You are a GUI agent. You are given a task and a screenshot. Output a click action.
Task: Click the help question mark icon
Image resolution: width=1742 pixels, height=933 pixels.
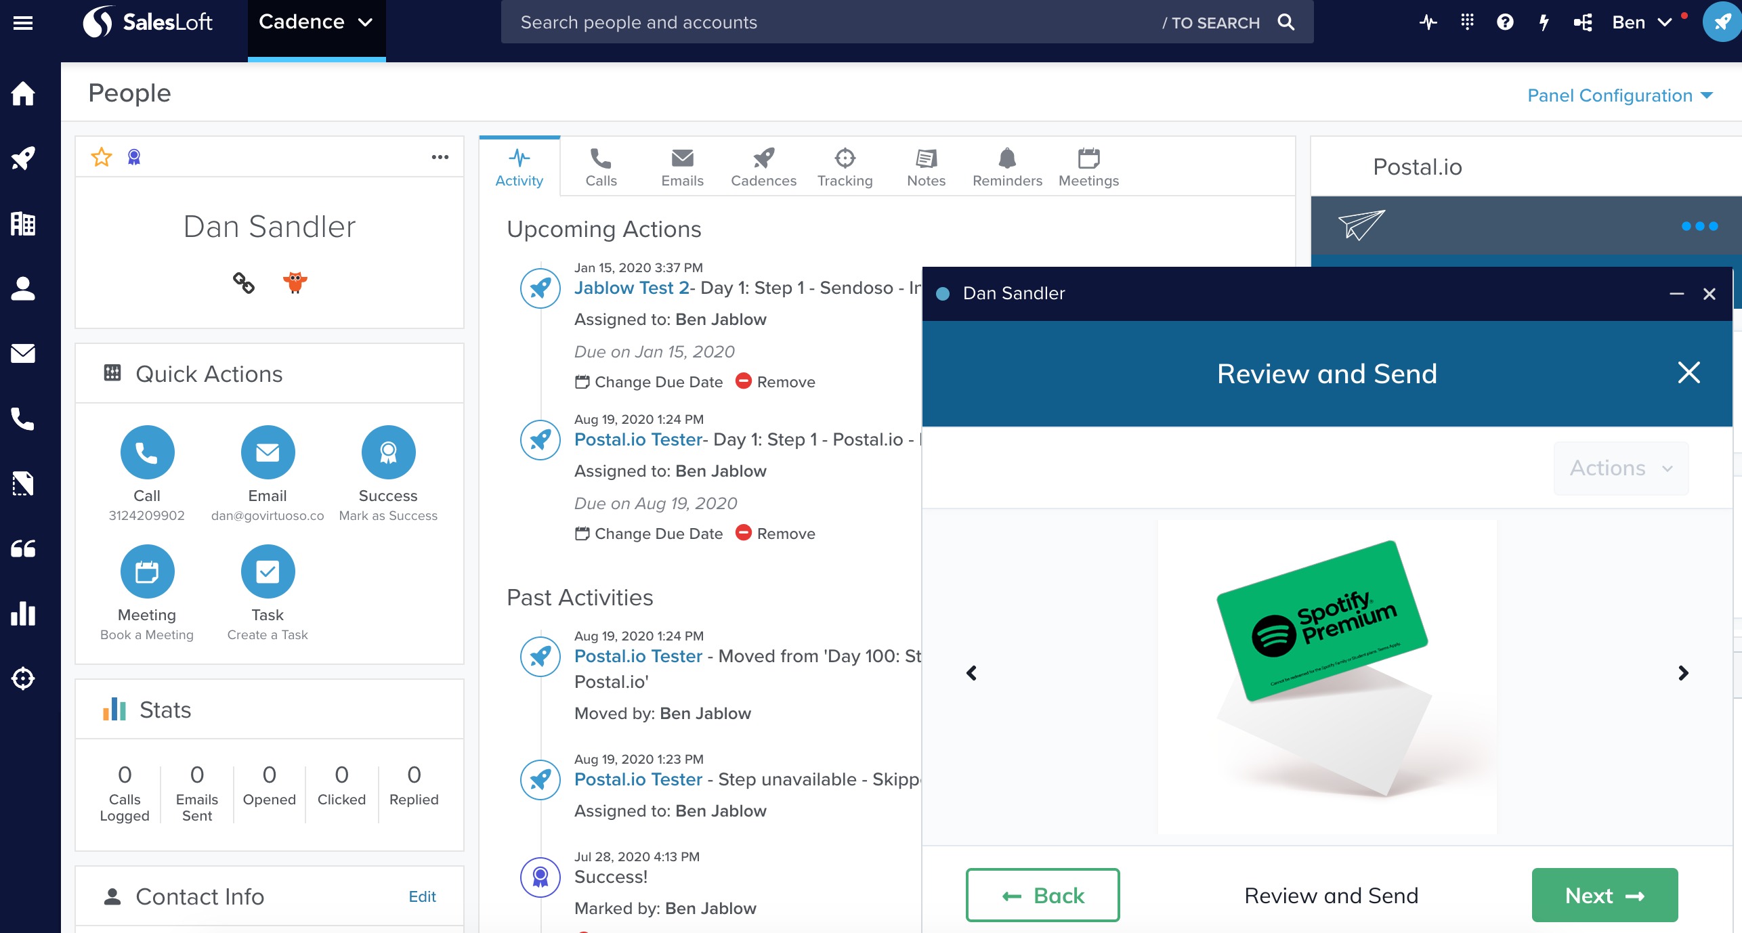pyautogui.click(x=1505, y=22)
